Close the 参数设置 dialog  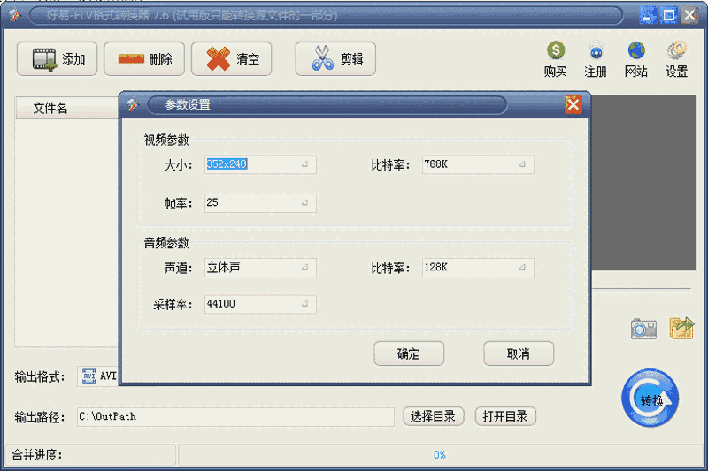(573, 105)
